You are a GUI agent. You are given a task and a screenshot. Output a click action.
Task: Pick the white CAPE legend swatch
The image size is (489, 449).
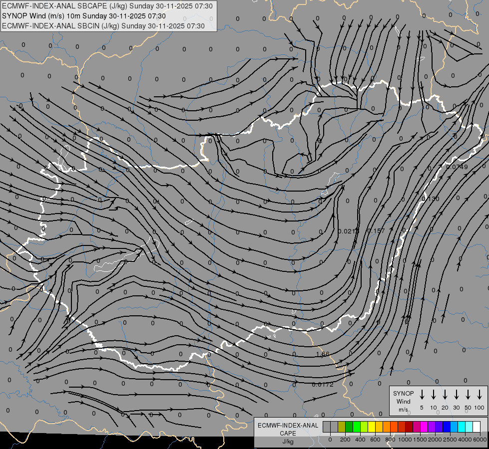(x=477, y=427)
